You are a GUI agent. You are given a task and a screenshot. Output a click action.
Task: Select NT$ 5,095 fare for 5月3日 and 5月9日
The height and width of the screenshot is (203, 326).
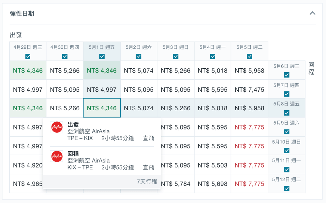click(x=177, y=127)
